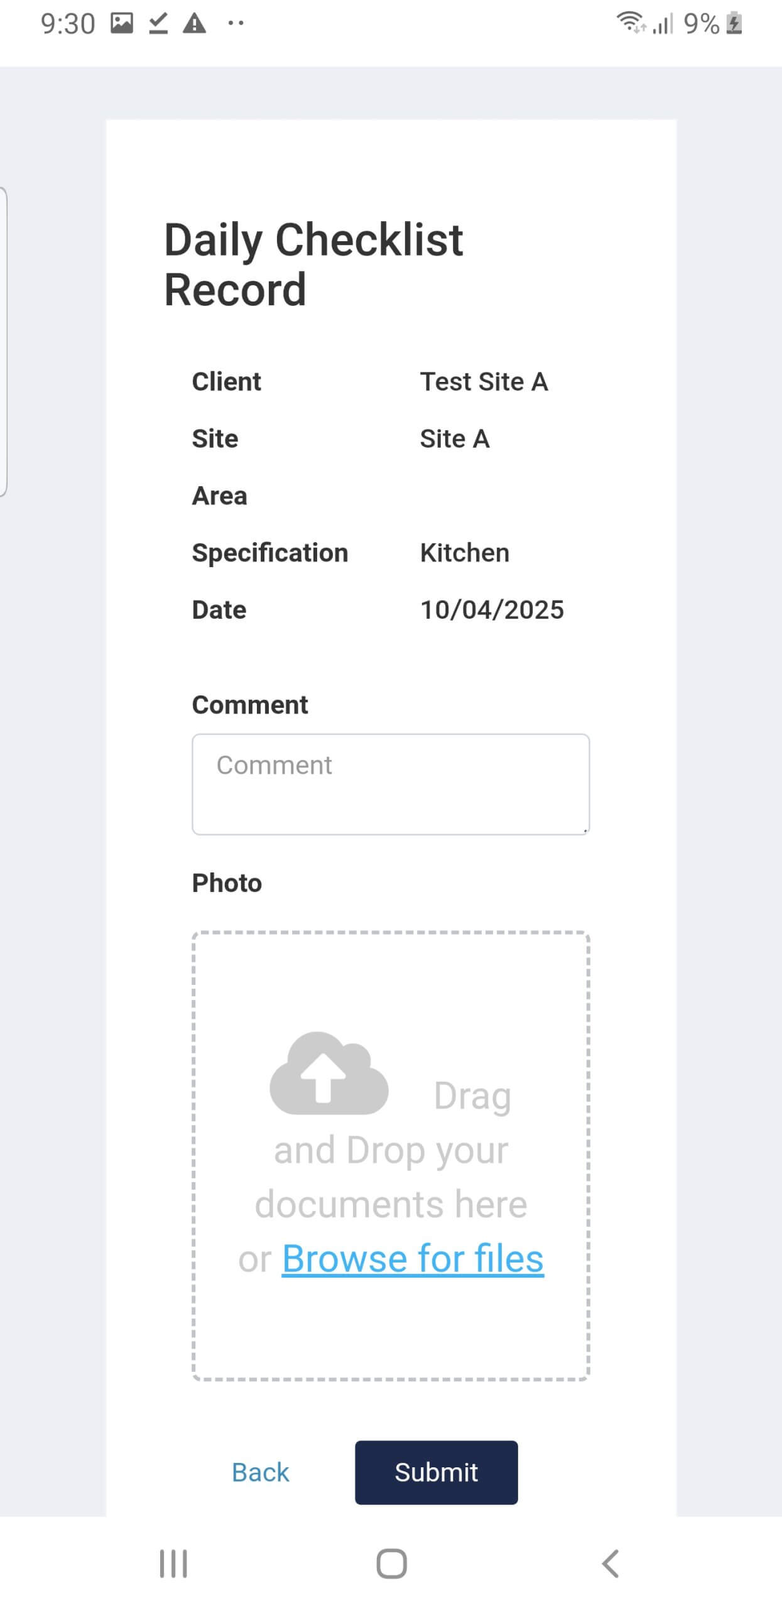Tap the checkmark download status icon
Screen dimensions: 782x1608
158,23
